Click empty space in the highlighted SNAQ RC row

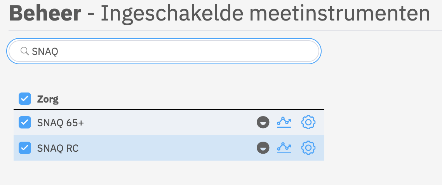tap(167, 148)
